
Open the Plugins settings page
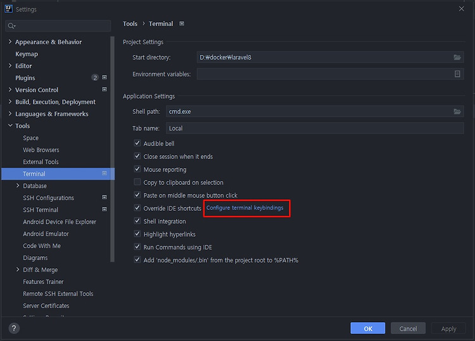coord(25,78)
